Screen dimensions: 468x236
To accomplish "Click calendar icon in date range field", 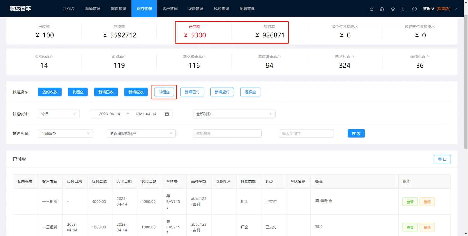I will pos(167,114).
